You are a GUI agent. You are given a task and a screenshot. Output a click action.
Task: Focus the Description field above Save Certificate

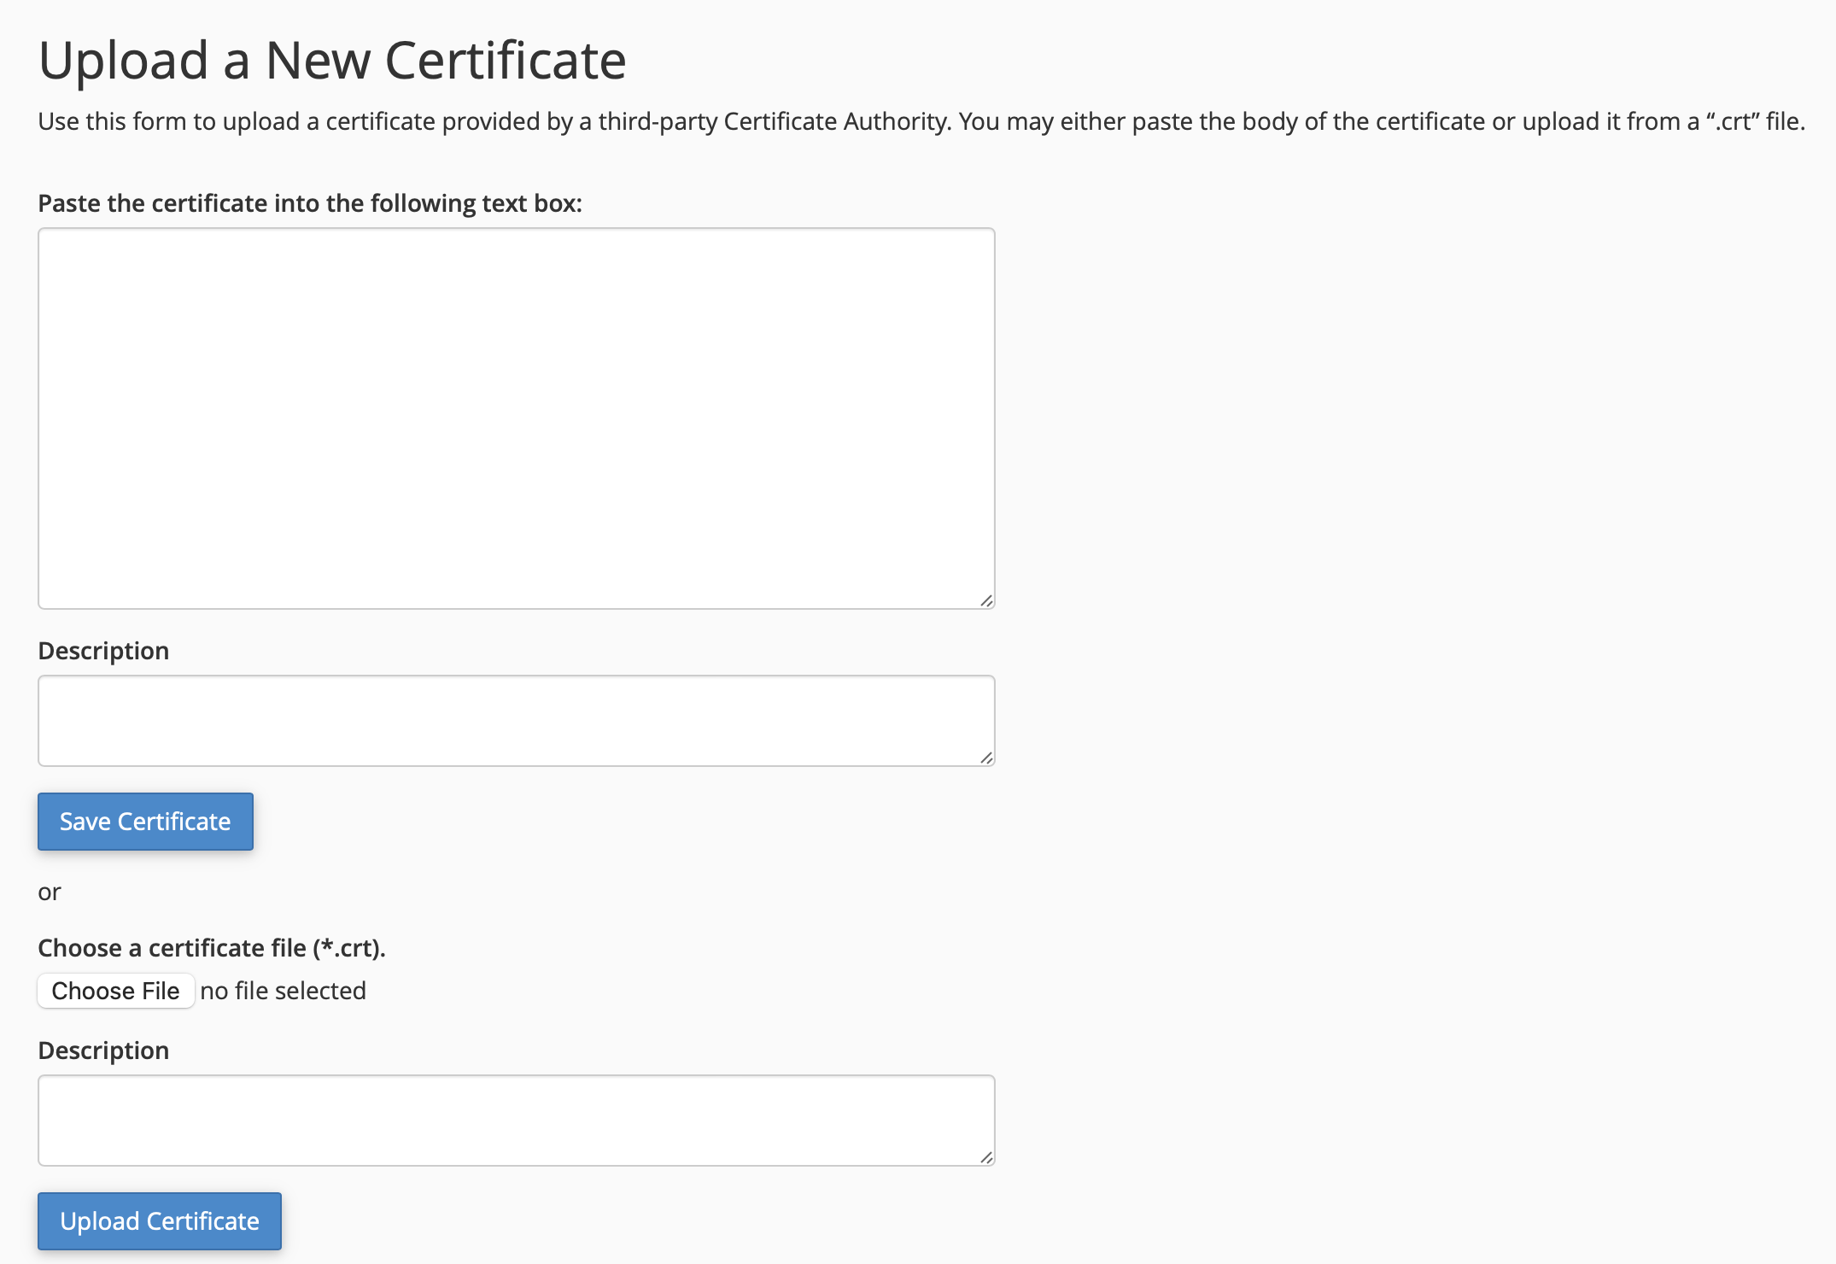coord(516,720)
